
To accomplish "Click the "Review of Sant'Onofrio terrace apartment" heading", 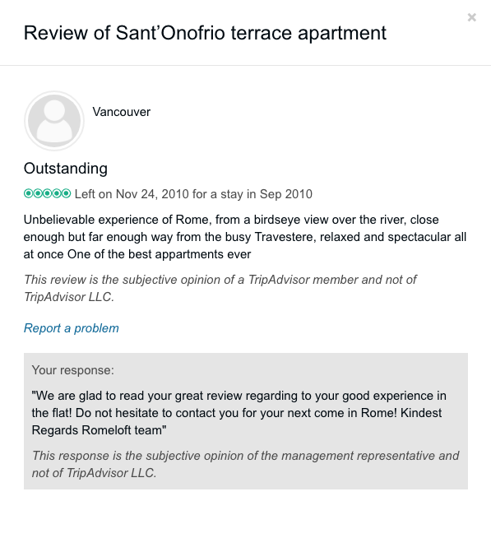I will pos(205,33).
